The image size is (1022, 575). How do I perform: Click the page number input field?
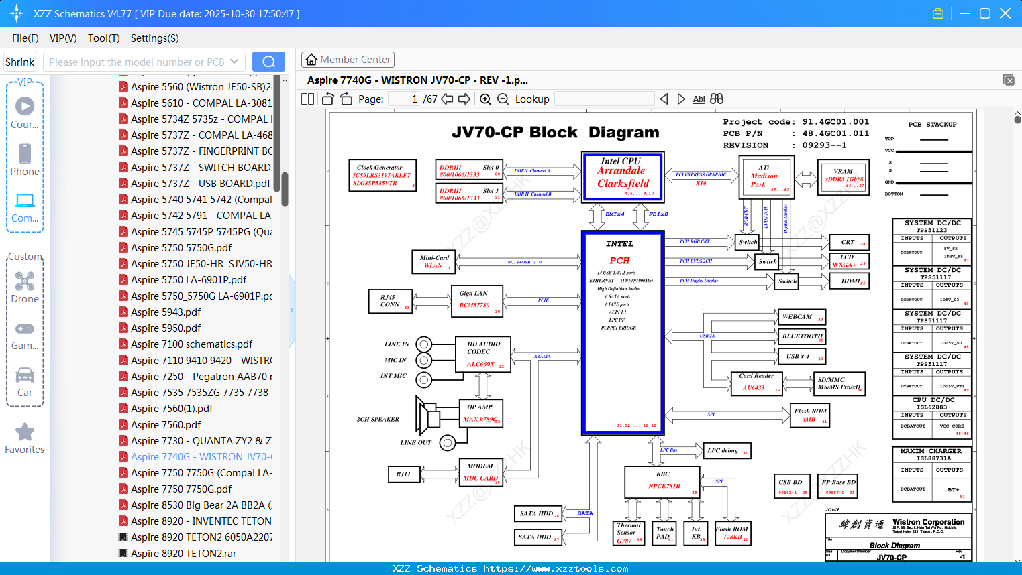(x=405, y=99)
